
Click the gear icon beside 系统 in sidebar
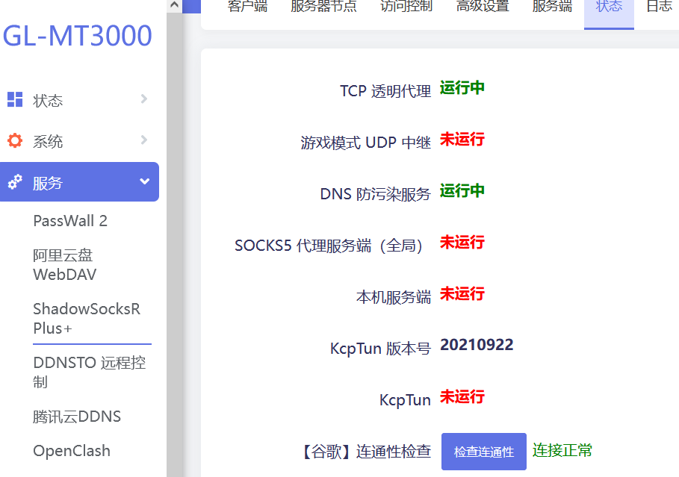[x=13, y=140]
